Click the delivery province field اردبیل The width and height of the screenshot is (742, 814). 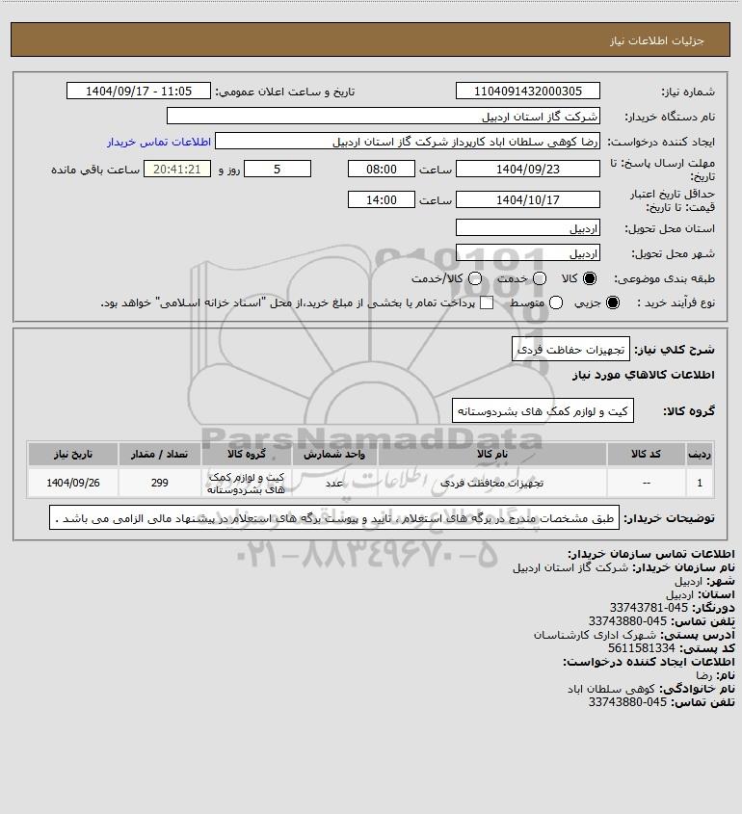click(527, 228)
